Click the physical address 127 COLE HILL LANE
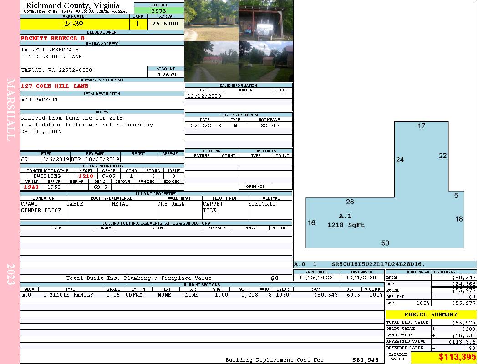This screenshot has height=364, width=478. (55, 86)
